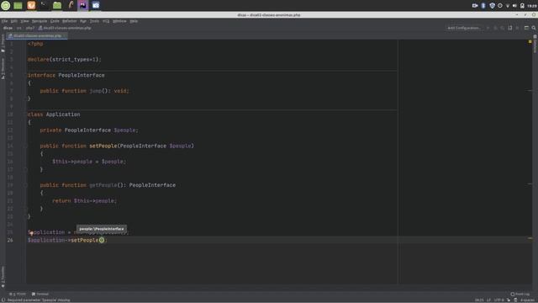Viewport: 538px width, 303px height.
Task: Open the Tools menu
Action: coord(94,21)
